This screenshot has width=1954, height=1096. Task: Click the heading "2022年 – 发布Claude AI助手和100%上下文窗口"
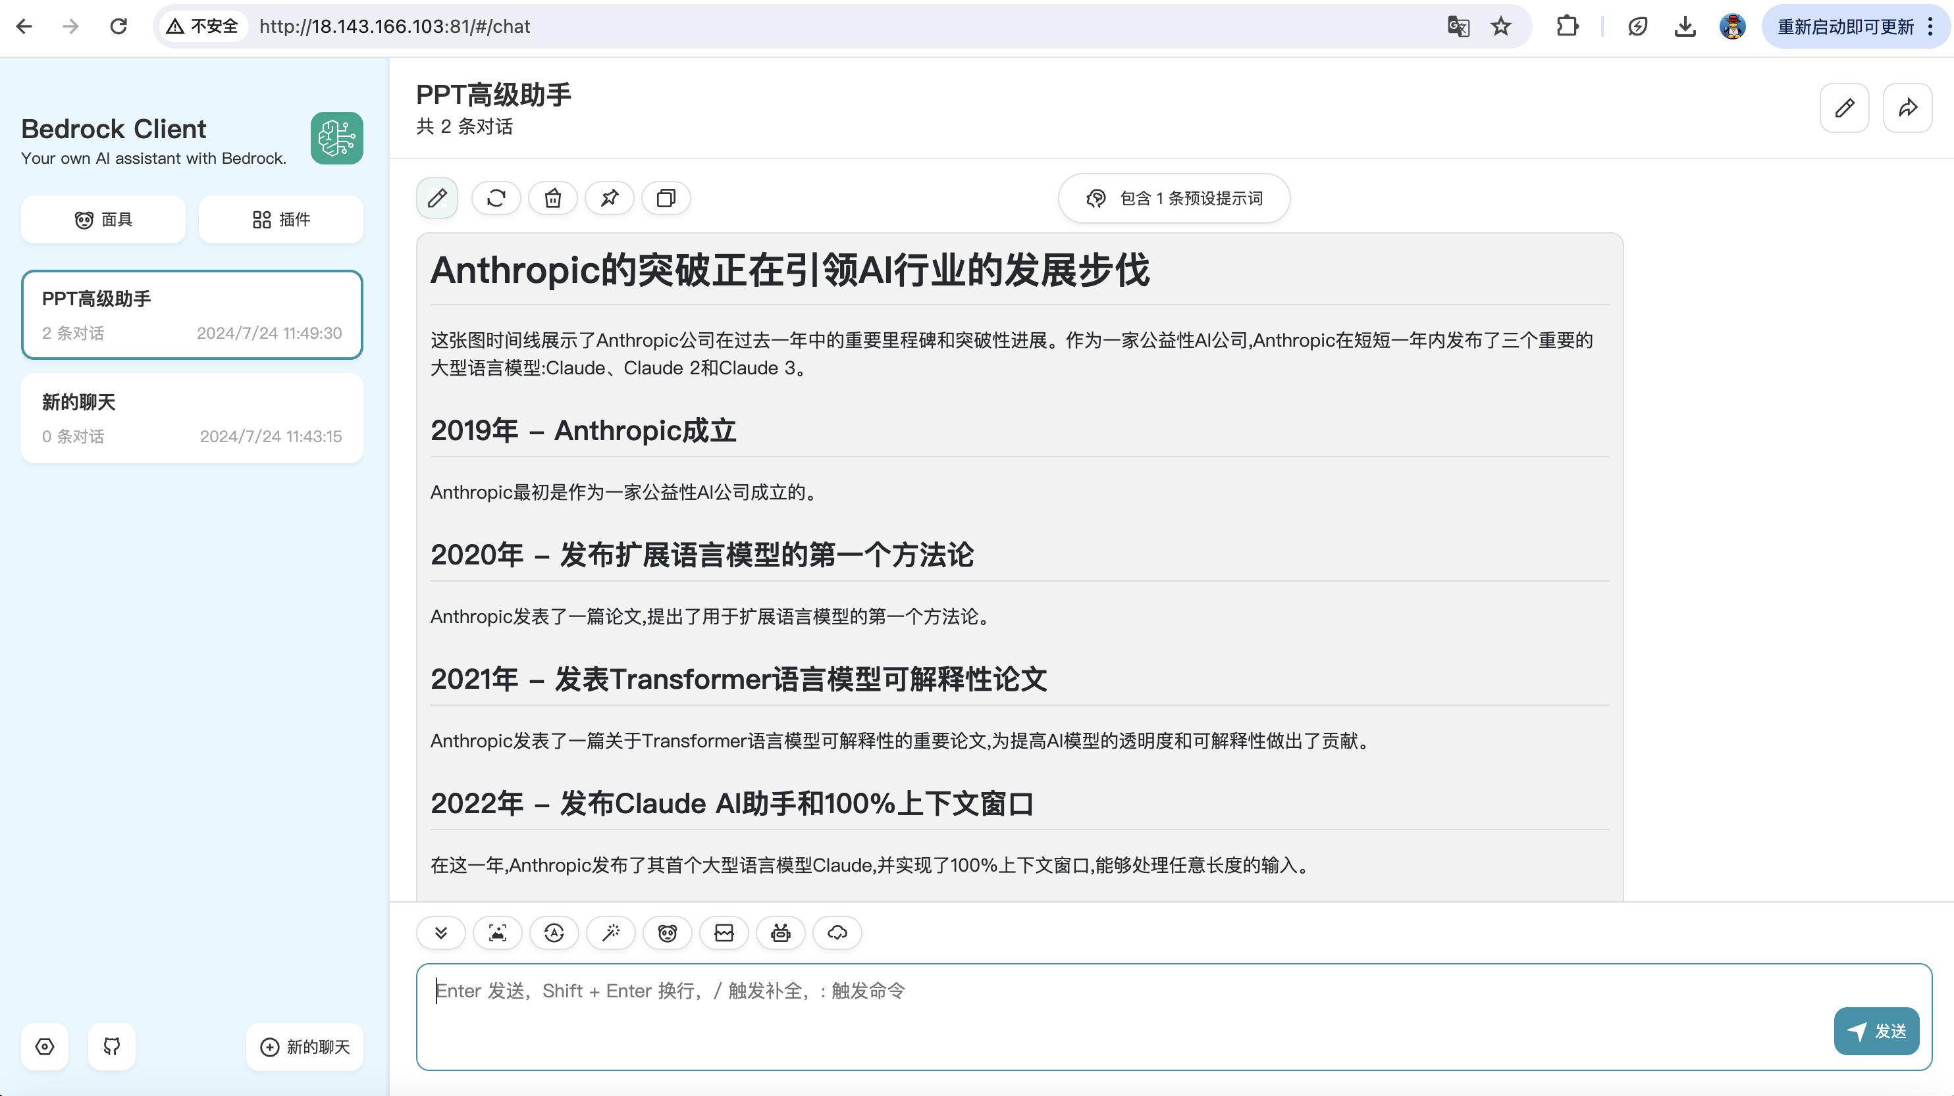(732, 803)
